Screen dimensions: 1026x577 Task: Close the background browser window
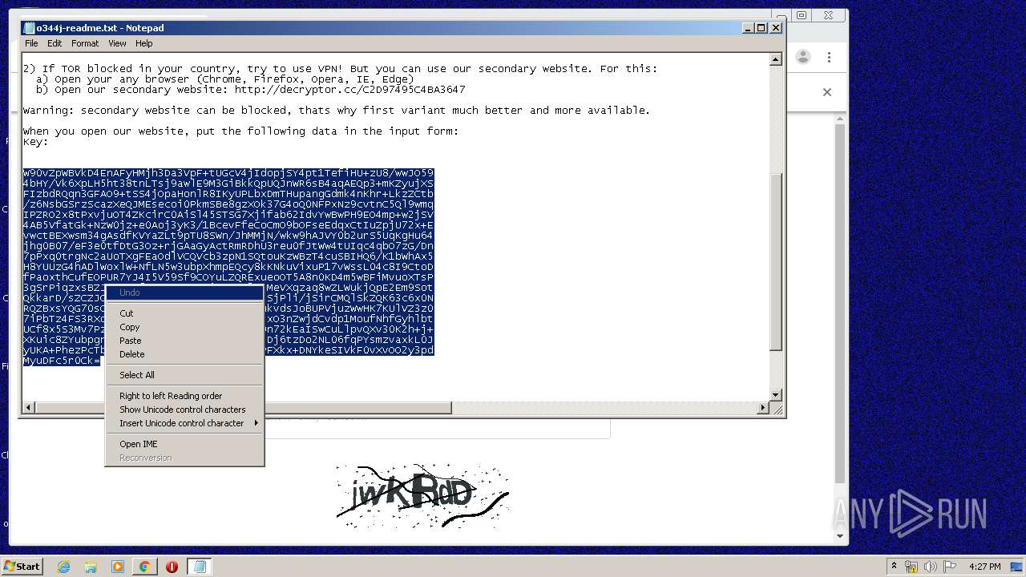tap(828, 15)
